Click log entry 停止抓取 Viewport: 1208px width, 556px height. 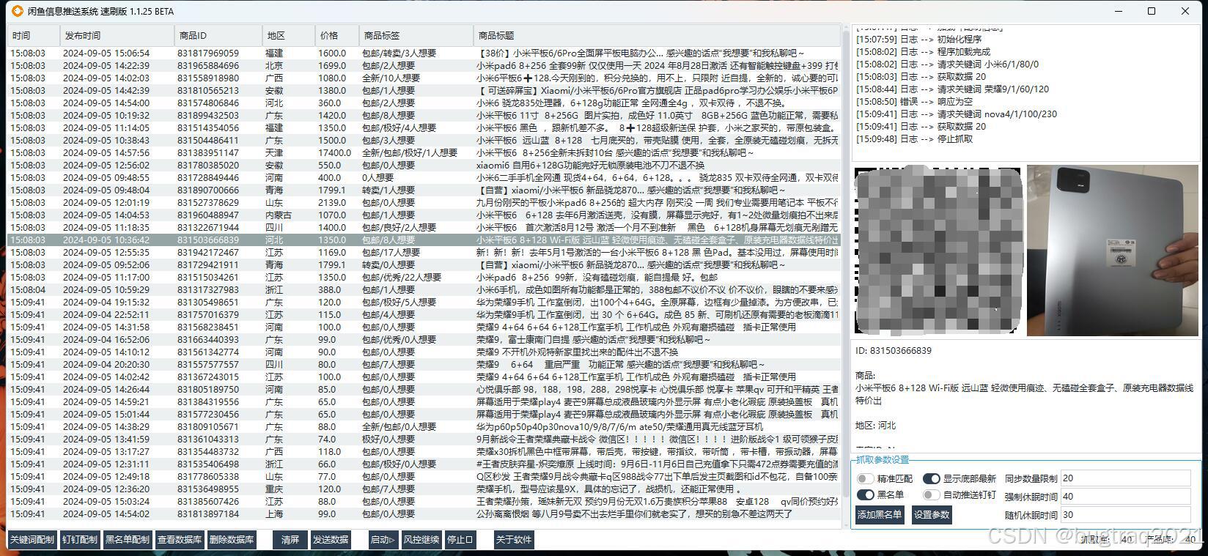point(914,139)
